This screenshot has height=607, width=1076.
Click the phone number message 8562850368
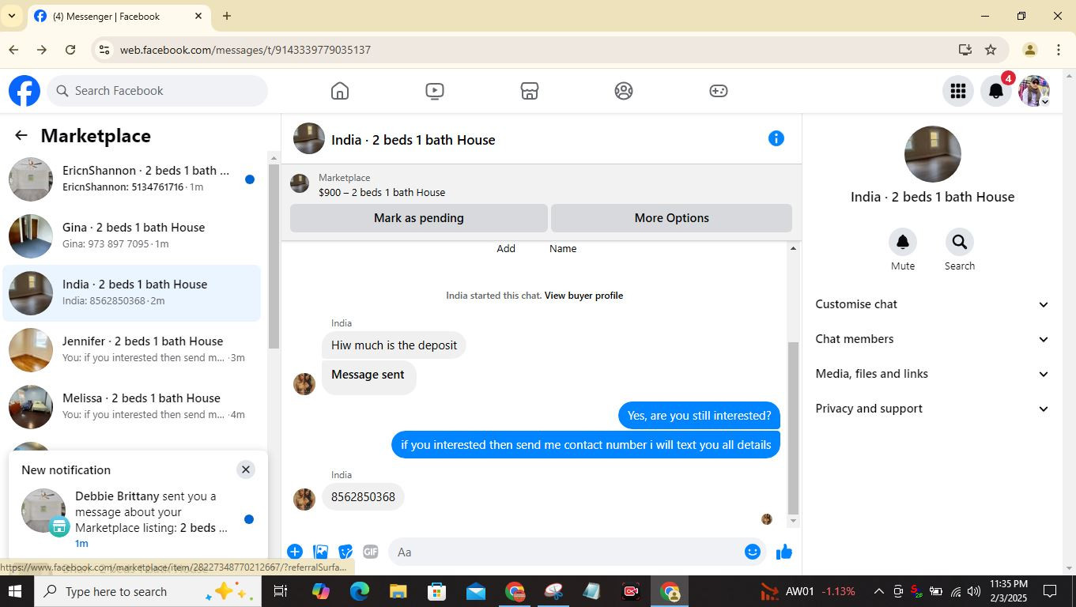click(363, 497)
